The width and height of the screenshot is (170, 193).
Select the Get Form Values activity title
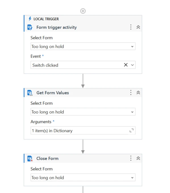coord(53,93)
